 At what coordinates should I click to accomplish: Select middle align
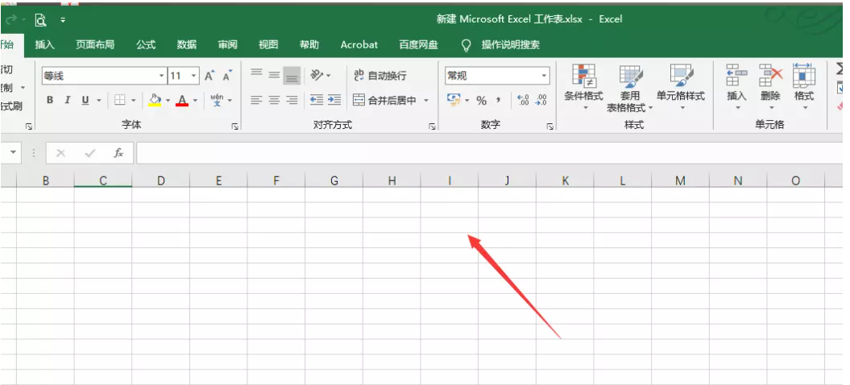pyautogui.click(x=274, y=75)
